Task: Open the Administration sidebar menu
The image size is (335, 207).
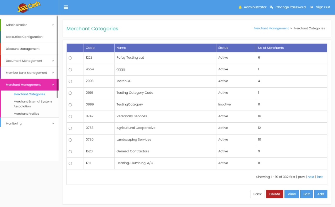Action: tap(29, 25)
